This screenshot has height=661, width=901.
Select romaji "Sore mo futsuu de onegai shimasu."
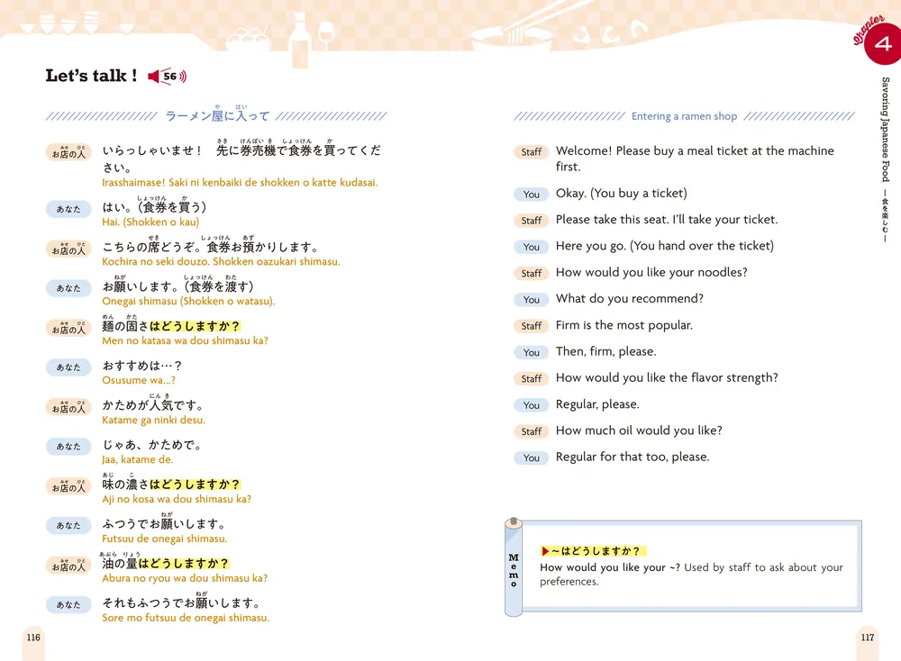186,619
